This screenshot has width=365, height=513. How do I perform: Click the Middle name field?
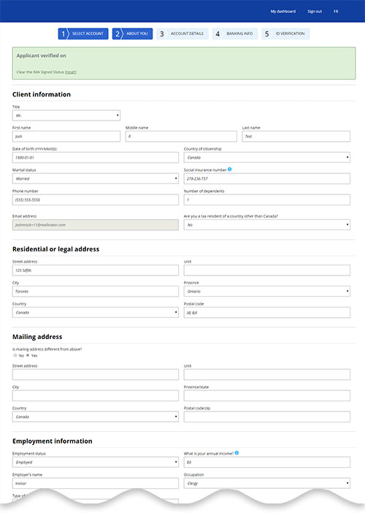181,137
